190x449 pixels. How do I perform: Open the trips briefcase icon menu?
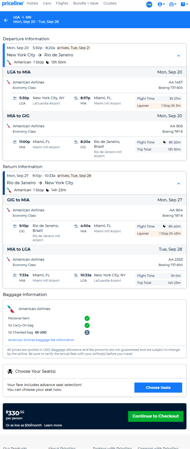173,4
